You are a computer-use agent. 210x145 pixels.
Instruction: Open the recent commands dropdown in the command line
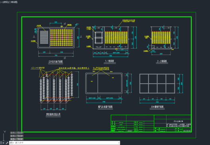pos(12,143)
